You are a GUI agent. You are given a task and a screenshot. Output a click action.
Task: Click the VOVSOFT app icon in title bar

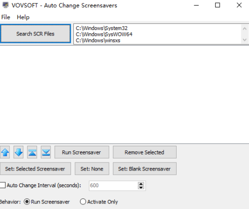[6, 5]
